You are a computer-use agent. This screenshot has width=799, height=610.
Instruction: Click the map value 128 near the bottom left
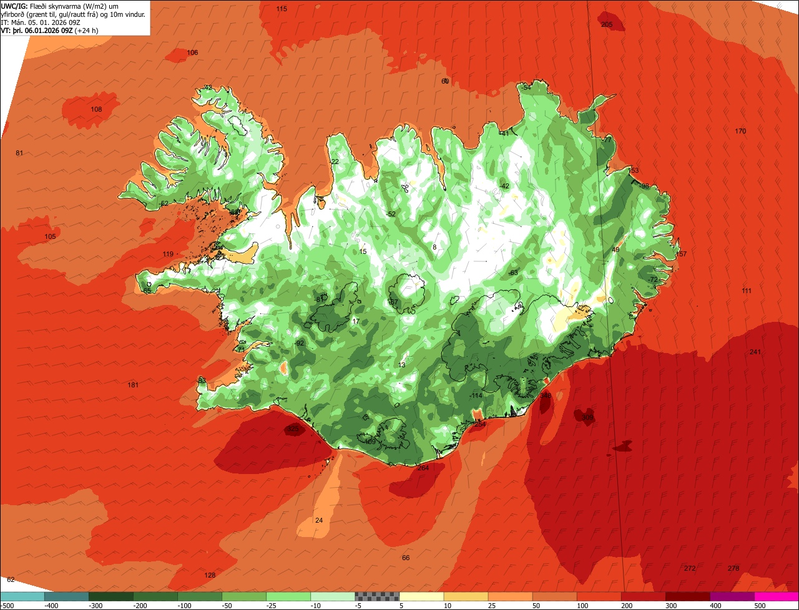click(x=210, y=575)
